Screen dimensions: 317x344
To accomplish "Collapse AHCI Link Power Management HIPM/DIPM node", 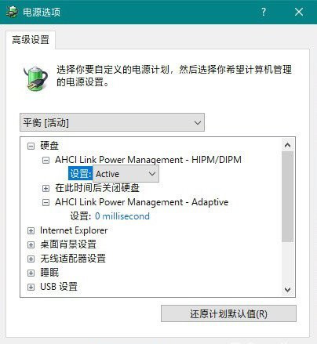I will [46, 160].
